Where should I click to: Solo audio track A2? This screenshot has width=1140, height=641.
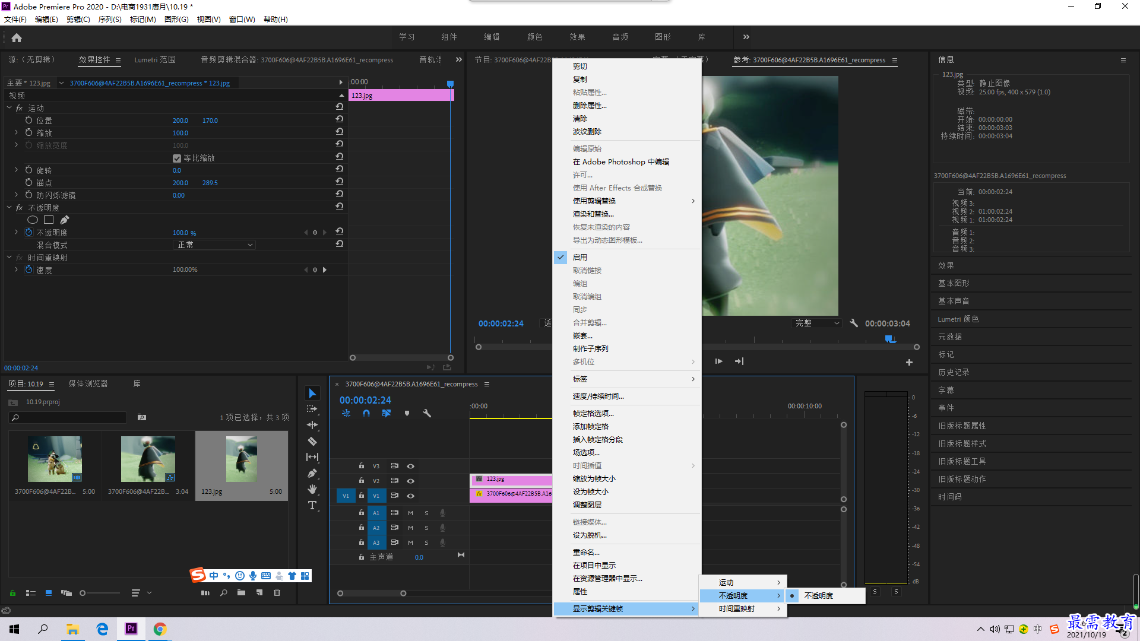tap(426, 528)
